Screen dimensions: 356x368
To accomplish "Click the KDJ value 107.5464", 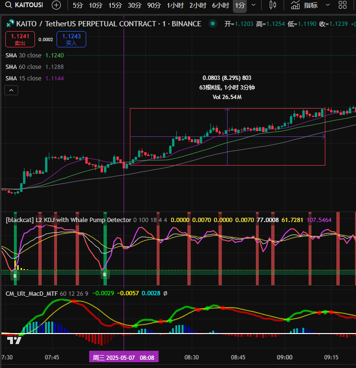I will (x=319, y=220).
